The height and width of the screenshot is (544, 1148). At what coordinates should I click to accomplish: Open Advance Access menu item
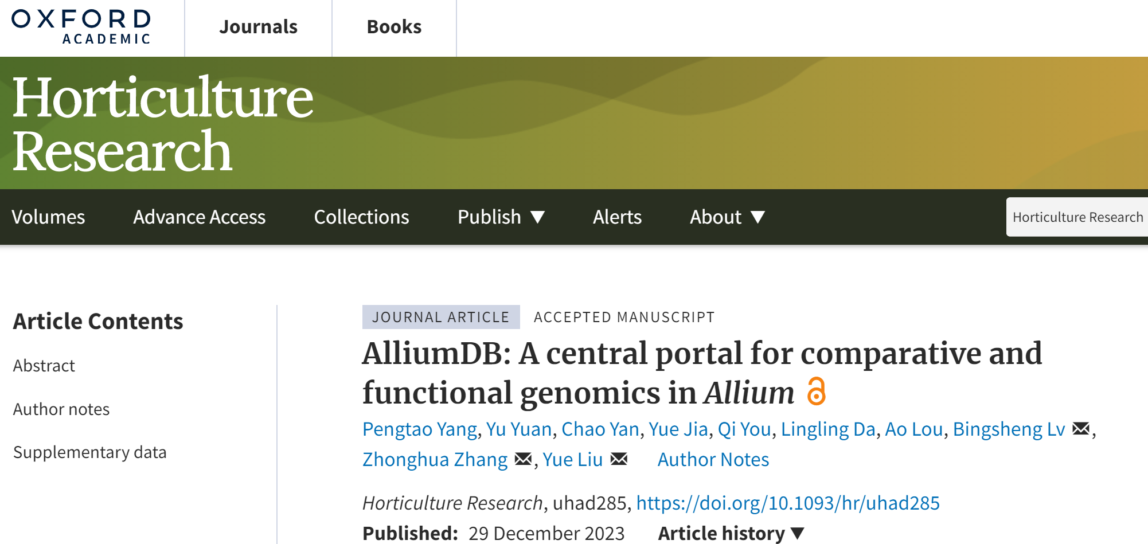[x=199, y=217]
